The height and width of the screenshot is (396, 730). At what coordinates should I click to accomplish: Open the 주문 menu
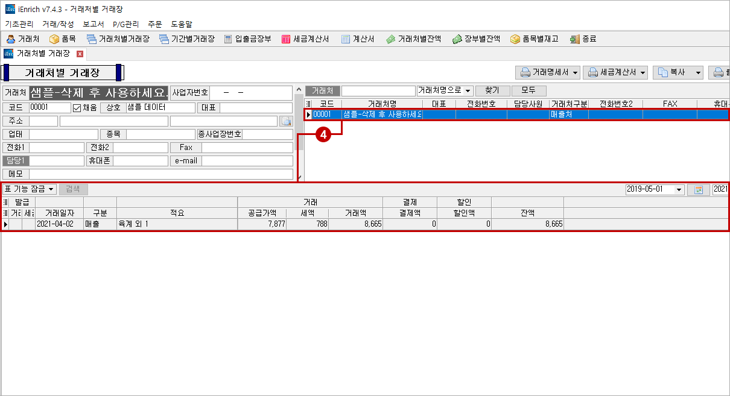pos(154,24)
